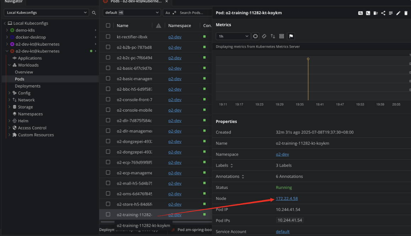
Task: Click the trash icon to delete pod
Action: tap(406, 13)
